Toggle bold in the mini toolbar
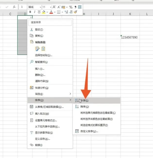This screenshot has width=153, height=158. (30, 12)
